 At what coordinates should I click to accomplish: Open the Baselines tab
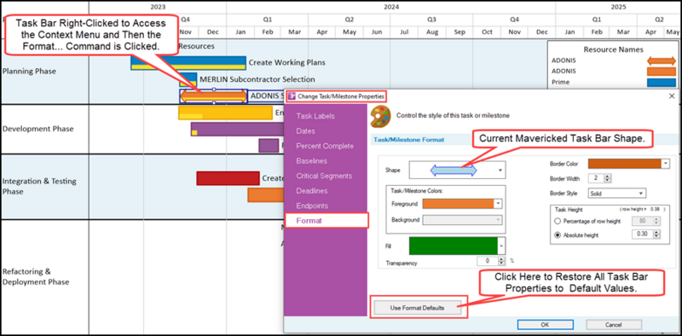(311, 161)
